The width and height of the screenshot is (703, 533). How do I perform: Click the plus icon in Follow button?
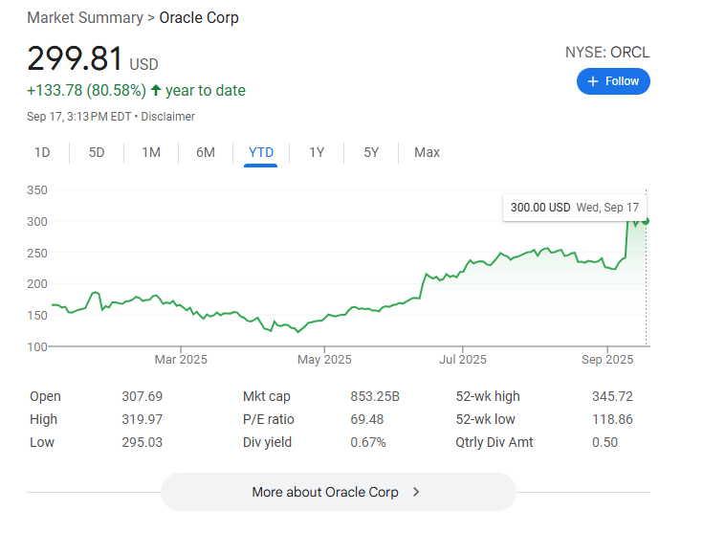click(593, 81)
